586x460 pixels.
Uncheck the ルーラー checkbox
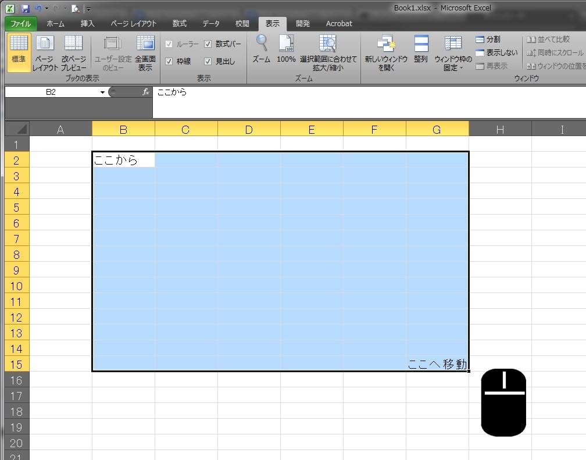[x=169, y=44]
